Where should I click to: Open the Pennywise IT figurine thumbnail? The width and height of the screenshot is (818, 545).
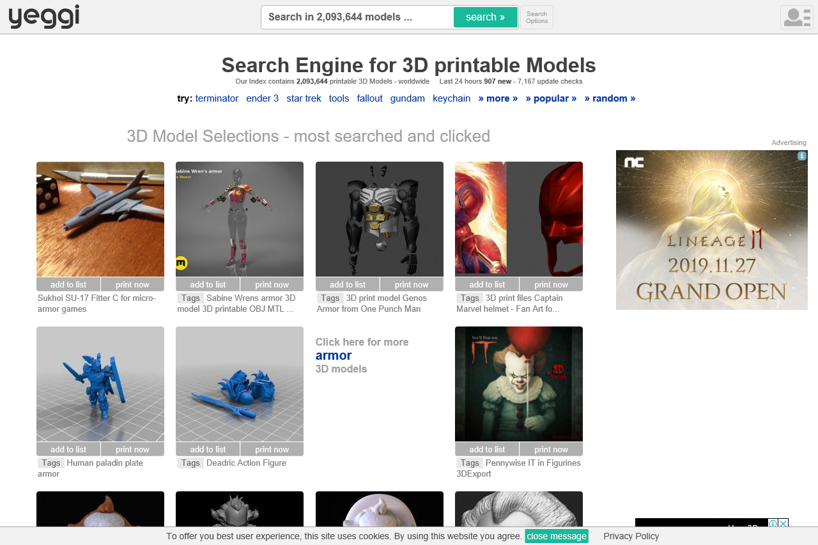click(518, 383)
